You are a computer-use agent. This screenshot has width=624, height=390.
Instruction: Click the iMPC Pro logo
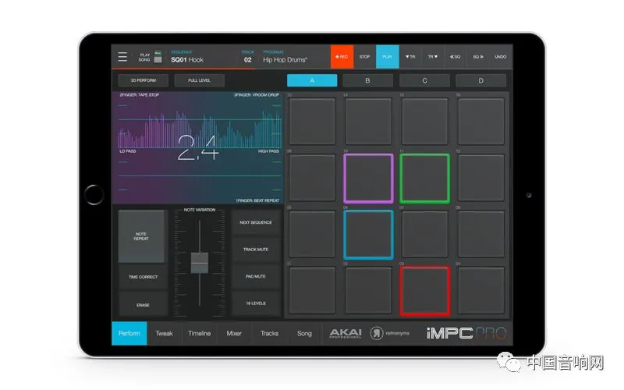[x=466, y=334]
